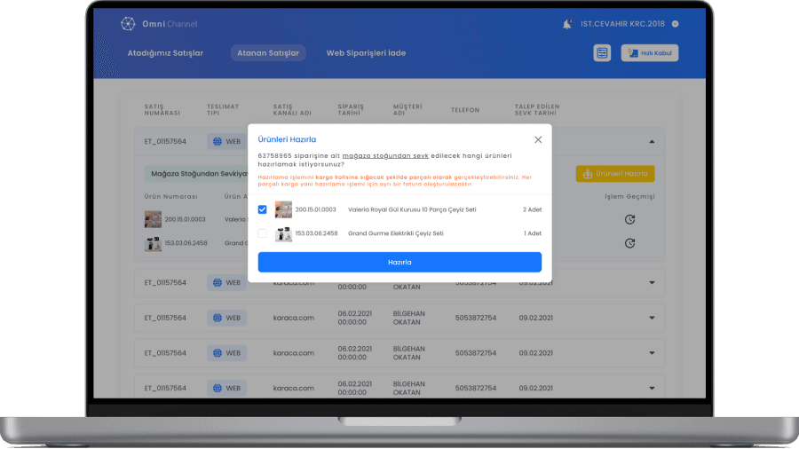
Task: Check the Grand Gurme Elektrikli Çeyiz Seti checkbox
Action: 262,233
